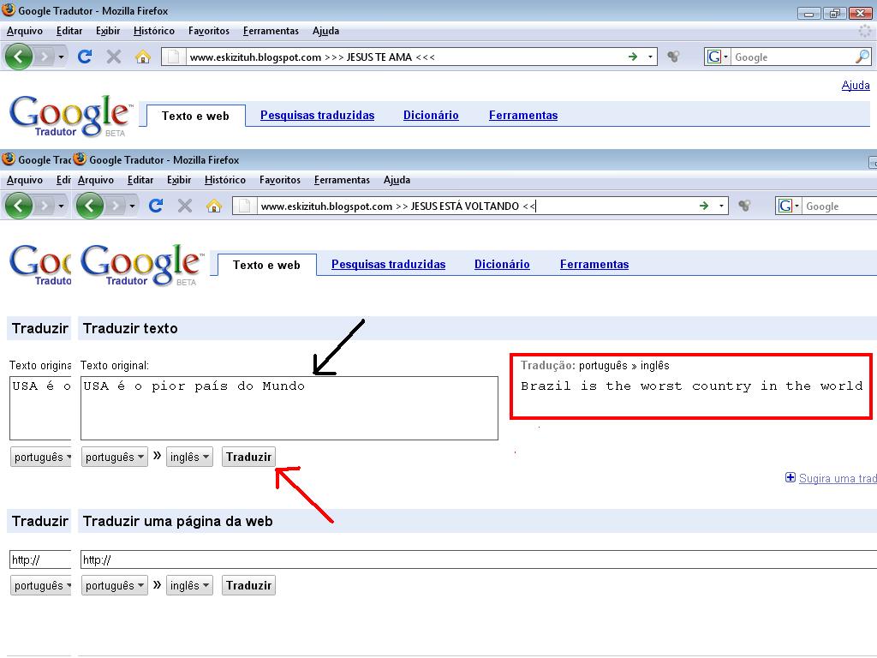This screenshot has width=877, height=658.
Task: Click the magnifier icon in the Google search box
Action: click(x=862, y=57)
